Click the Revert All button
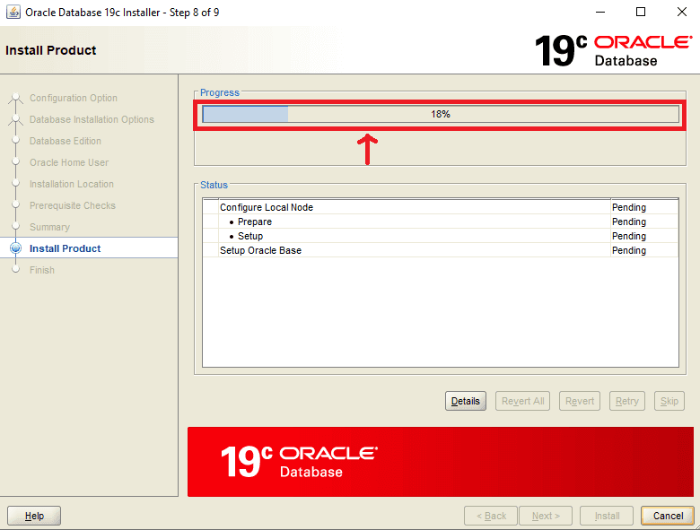Image resolution: width=700 pixels, height=530 pixels. pyautogui.click(x=523, y=401)
